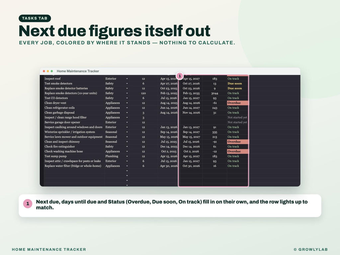Viewport: 340px width, 255px height.
Task: Click last done date 'Oct 2, 2025'
Action: point(169,151)
